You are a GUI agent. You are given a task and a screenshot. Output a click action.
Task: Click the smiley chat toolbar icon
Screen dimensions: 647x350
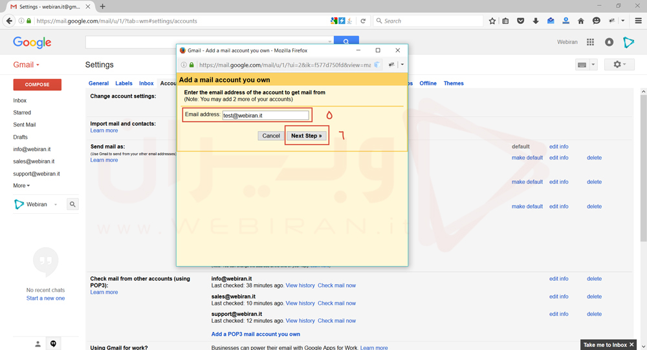(x=597, y=21)
